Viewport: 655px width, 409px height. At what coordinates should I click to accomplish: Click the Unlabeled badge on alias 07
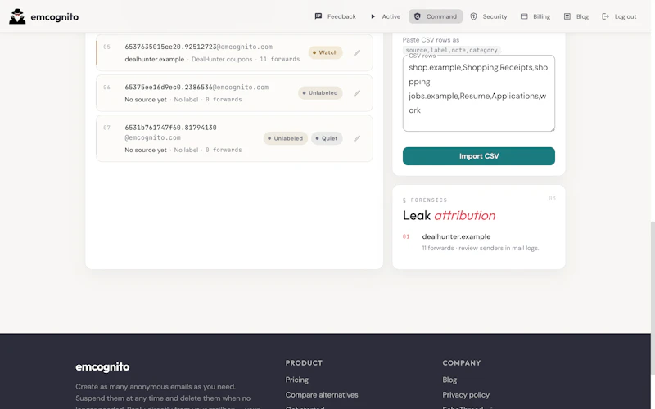286,138
